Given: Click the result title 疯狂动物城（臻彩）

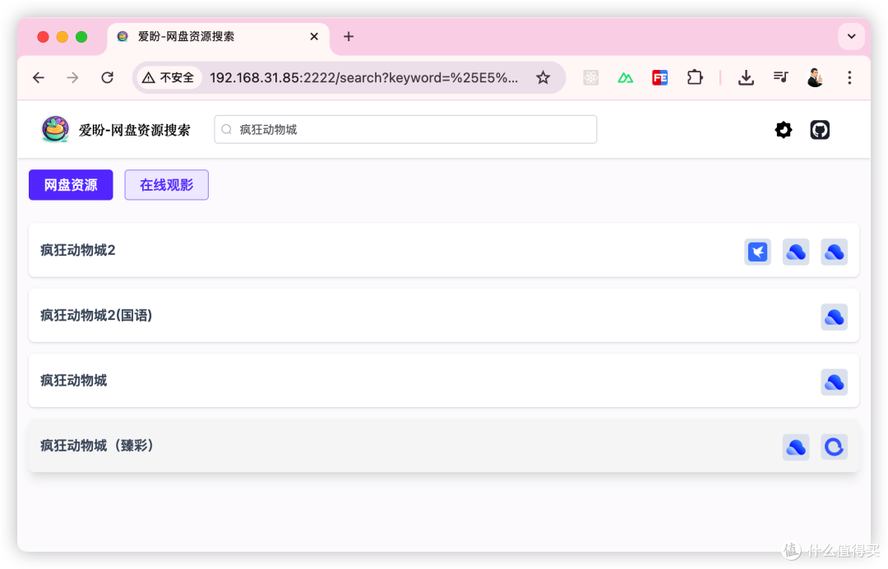Looking at the screenshot, I should click(97, 446).
